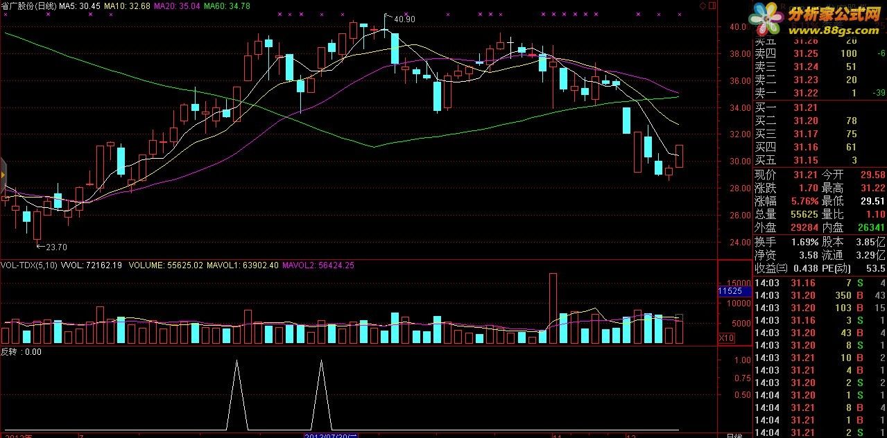Select the 14:03 tick with 350 B volume
Image resolution: width=887 pixels, height=438 pixels.
pyautogui.click(x=820, y=295)
